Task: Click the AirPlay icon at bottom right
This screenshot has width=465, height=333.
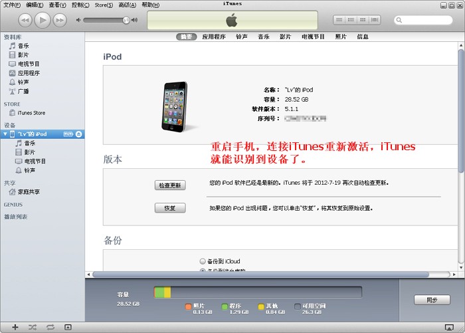Action: [x=449, y=328]
